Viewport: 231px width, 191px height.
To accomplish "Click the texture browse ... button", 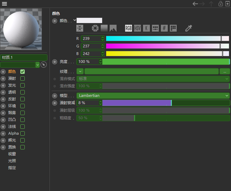I will [x=225, y=71].
